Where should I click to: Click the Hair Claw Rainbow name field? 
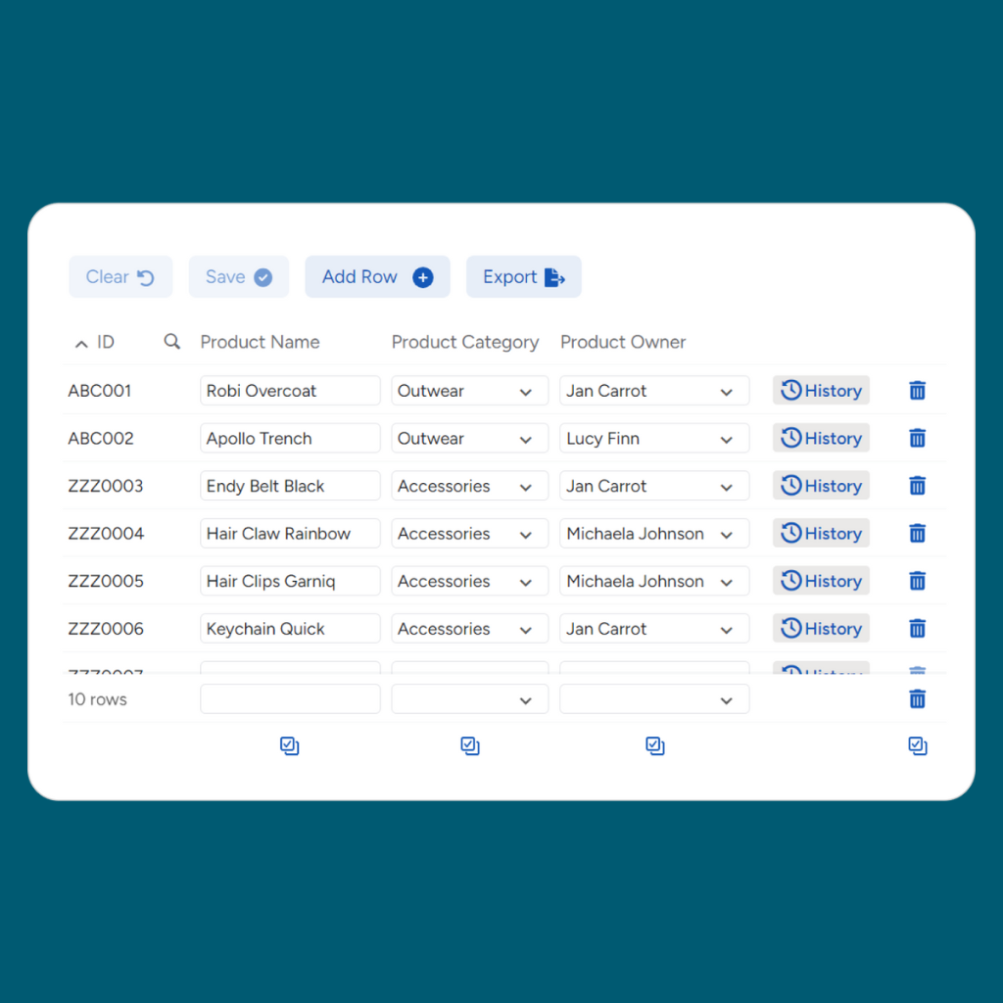(x=290, y=534)
